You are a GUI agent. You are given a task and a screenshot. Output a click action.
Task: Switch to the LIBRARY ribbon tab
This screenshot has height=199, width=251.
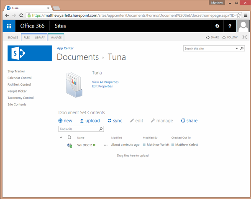(40, 38)
